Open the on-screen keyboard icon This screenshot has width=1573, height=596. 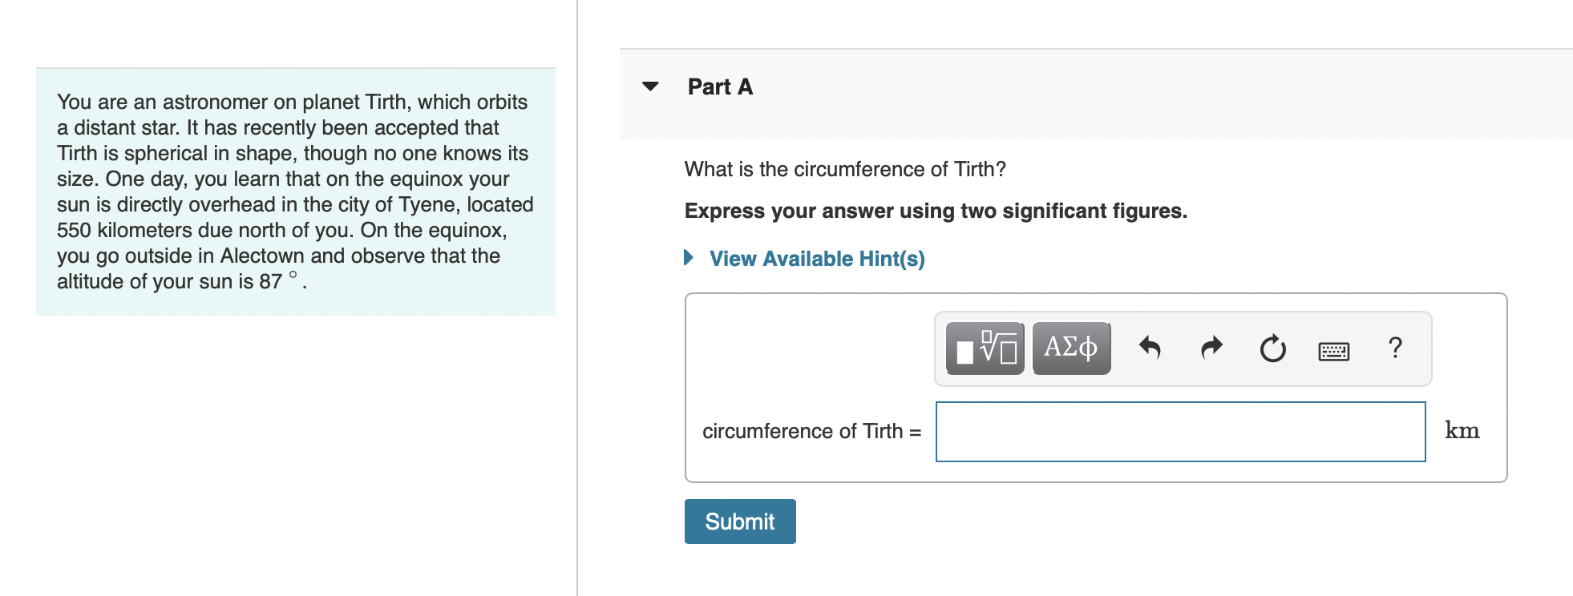1334,350
